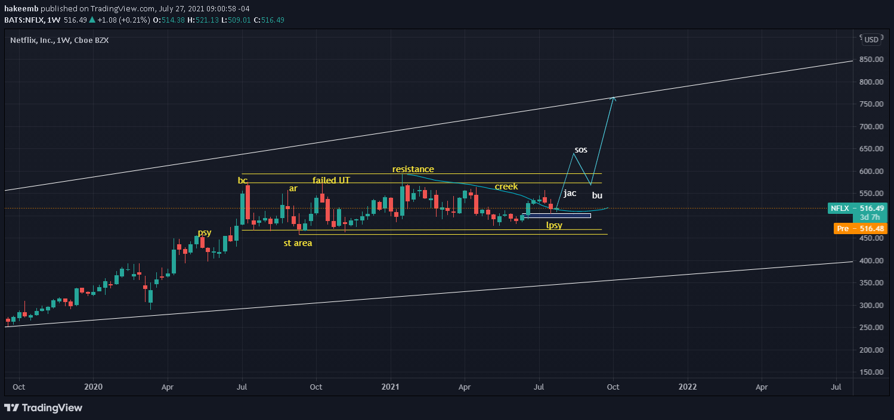Select the 'psy' annotation
Image resolution: width=894 pixels, height=420 pixels.
205,232
